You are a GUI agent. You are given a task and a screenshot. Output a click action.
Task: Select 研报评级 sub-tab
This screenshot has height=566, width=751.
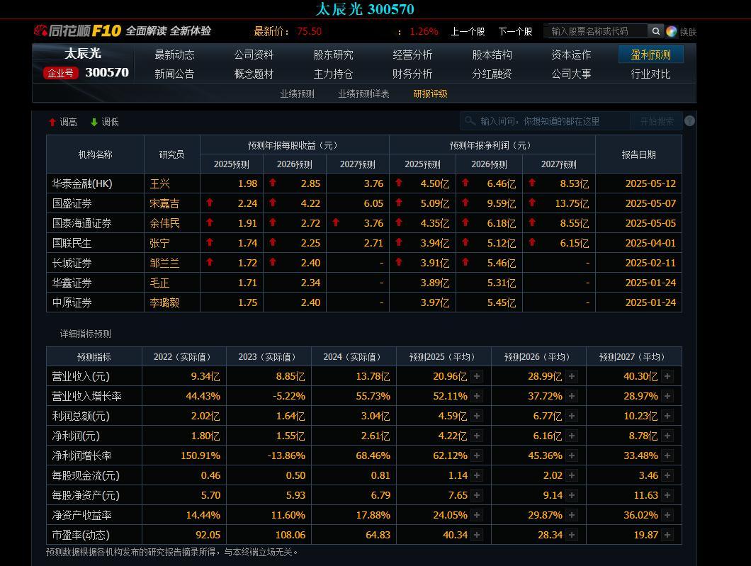point(430,94)
